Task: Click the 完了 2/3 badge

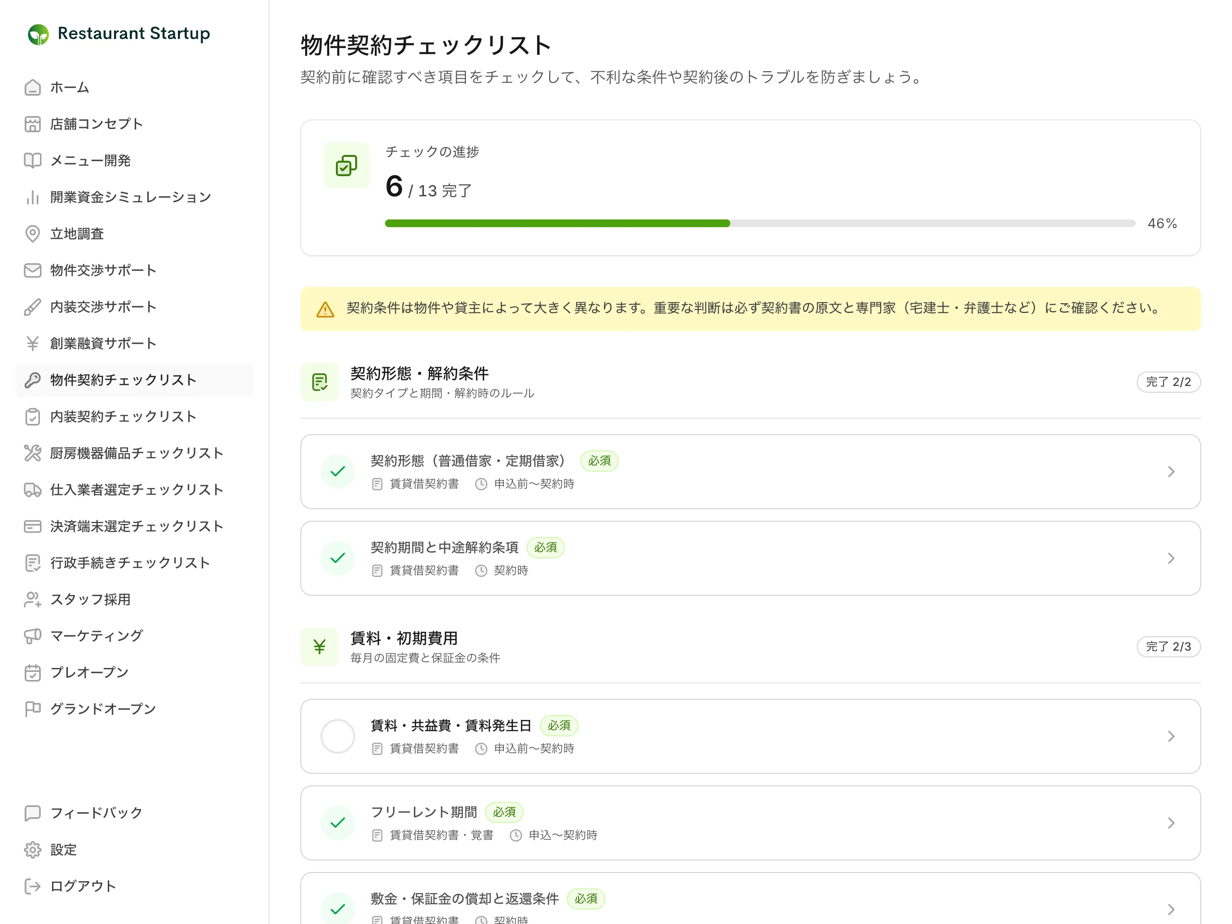Action: click(1168, 647)
